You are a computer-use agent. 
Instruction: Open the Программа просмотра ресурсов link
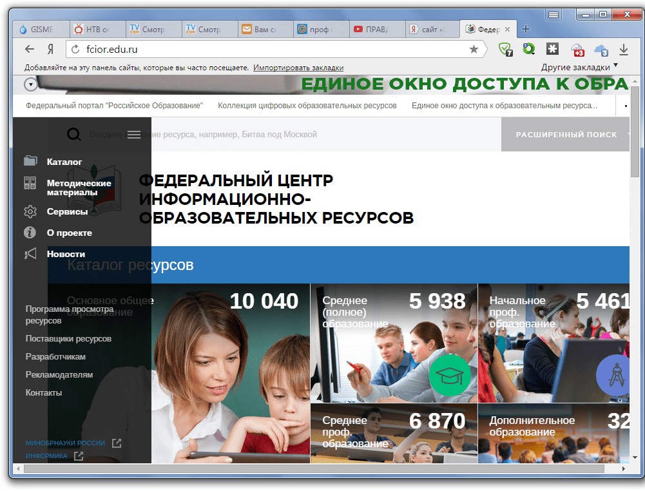tap(70, 314)
